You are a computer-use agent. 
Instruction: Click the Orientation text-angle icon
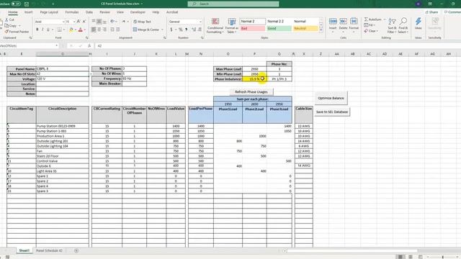point(112,22)
